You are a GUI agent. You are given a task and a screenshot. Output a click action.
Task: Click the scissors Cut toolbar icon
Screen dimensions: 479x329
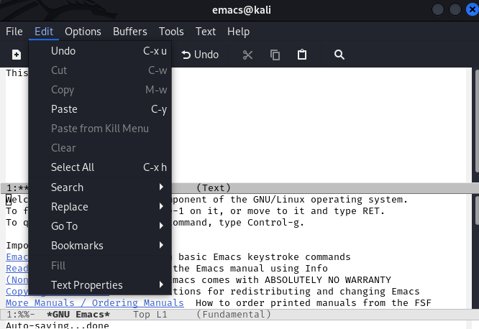click(x=247, y=55)
